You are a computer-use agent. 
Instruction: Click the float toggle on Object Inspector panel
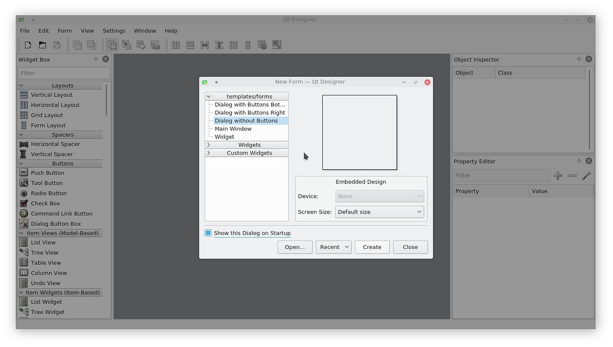(579, 59)
